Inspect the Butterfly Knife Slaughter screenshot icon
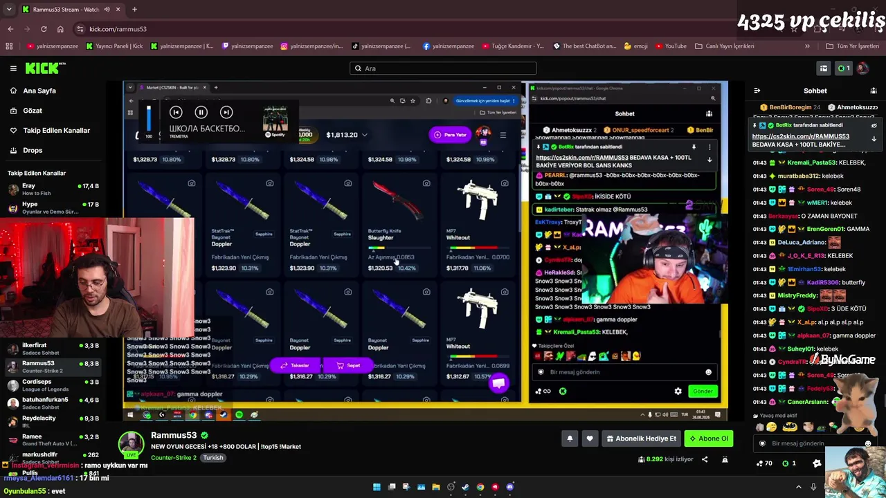Viewport: 886px width, 498px height. coord(426,183)
